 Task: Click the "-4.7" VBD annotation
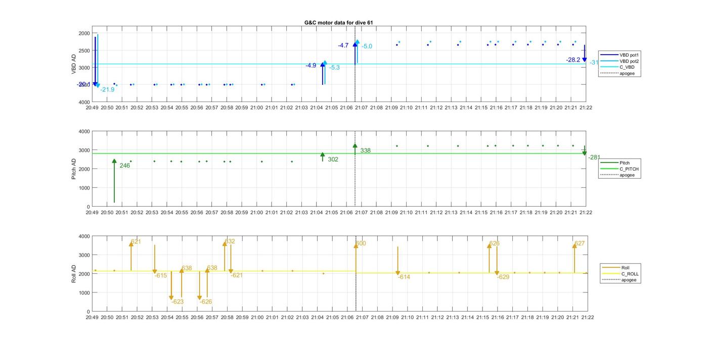coord(343,45)
